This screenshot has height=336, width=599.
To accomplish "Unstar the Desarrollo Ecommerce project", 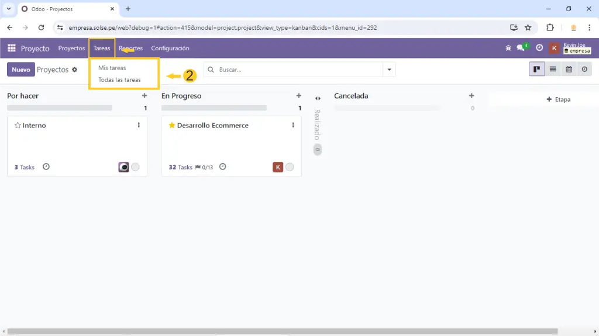I will pyautogui.click(x=172, y=126).
